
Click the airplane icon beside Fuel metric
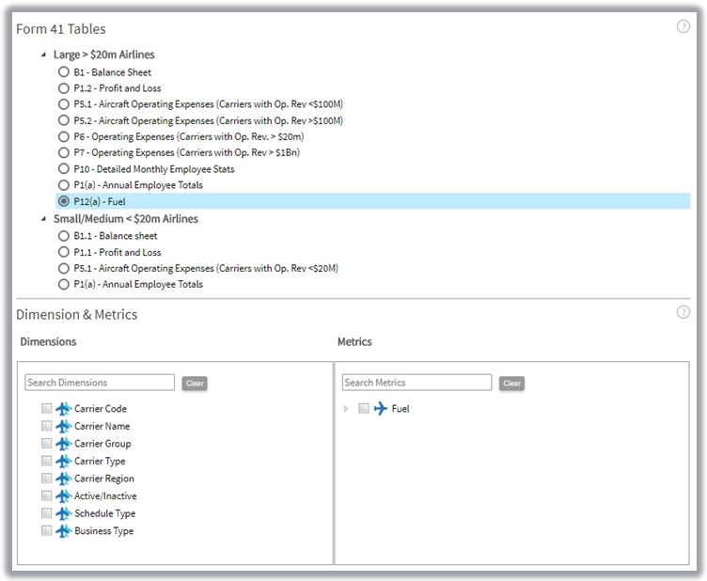[381, 409]
